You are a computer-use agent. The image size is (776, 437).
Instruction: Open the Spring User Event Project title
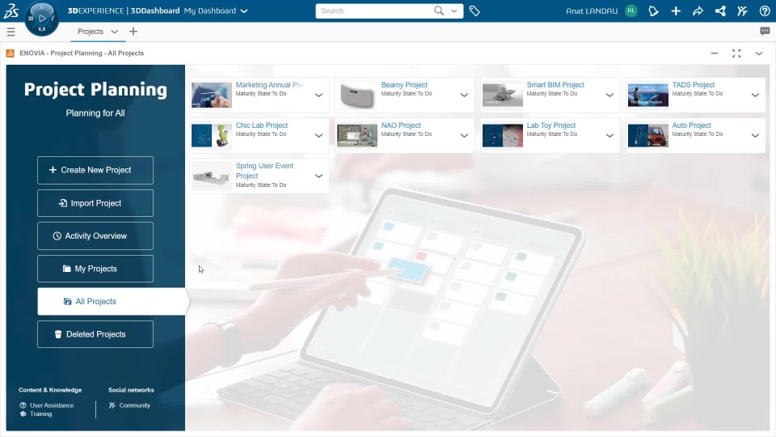[265, 171]
